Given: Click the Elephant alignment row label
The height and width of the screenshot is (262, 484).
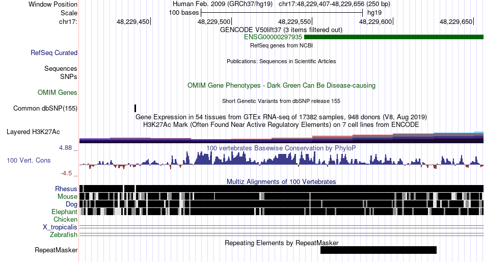Looking at the screenshot, I should (x=65, y=212).
